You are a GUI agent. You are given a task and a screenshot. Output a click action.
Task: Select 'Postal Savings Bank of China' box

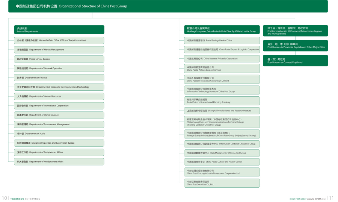tap(222, 40)
